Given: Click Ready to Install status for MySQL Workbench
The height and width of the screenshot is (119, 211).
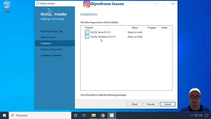Looking at the screenshot, I should click(x=135, y=37).
